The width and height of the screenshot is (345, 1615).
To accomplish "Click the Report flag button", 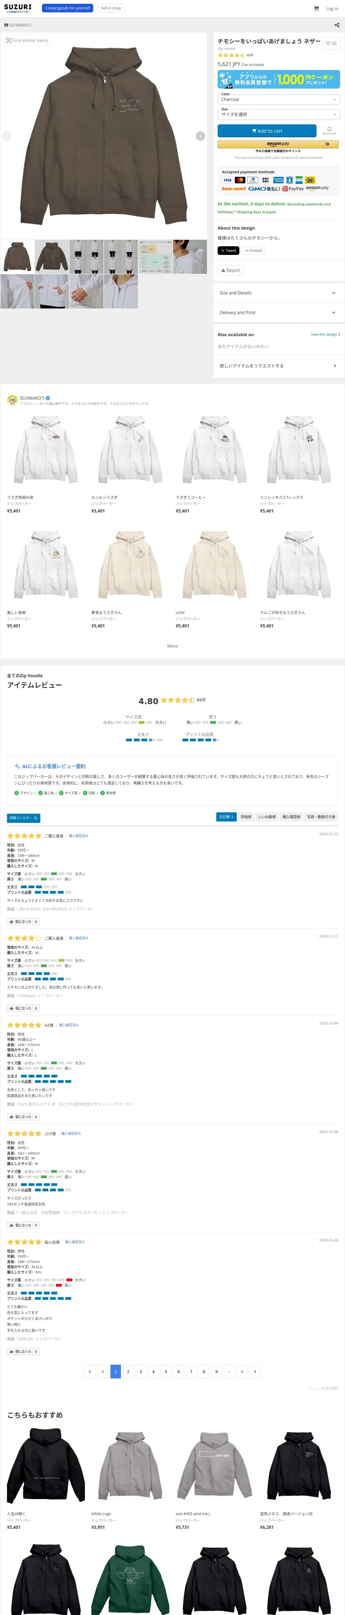I will click(231, 270).
